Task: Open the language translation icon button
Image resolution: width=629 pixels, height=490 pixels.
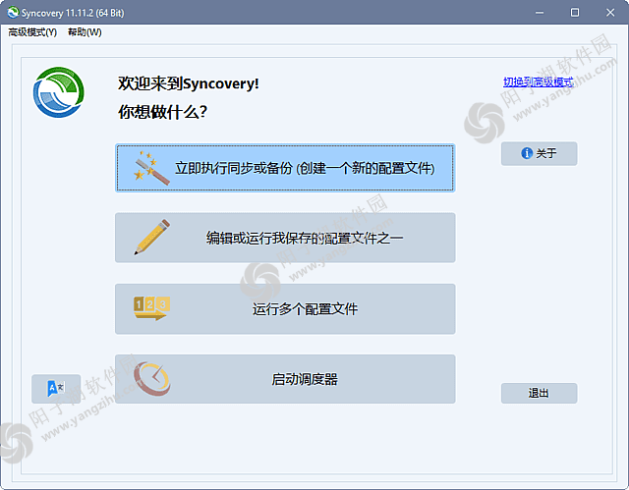Action: click(56, 389)
